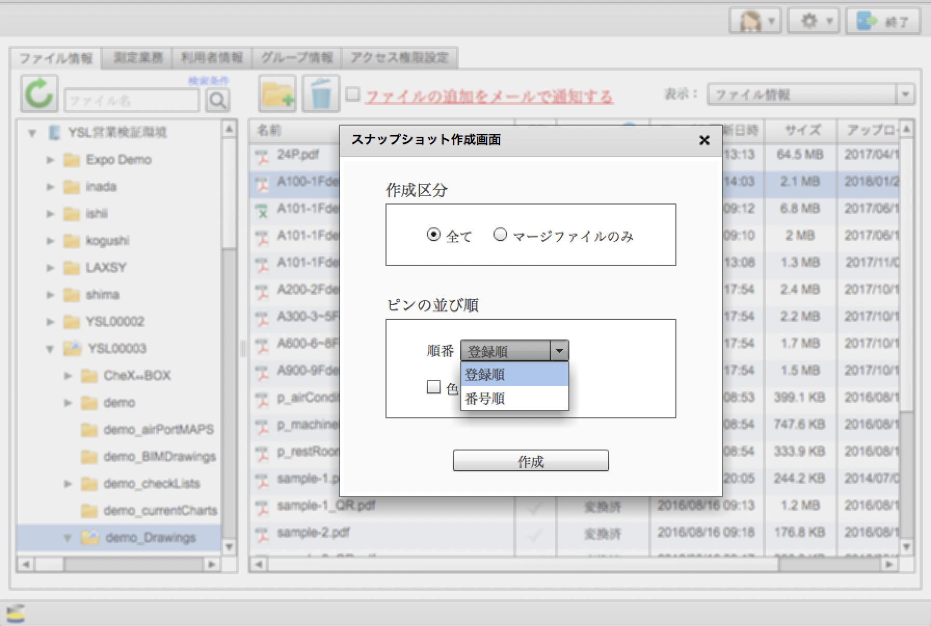The image size is (931, 626).
Task: Open the user avatar menu
Action: pos(755,21)
